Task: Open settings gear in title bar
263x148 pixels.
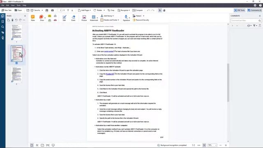Action: [x=255, y=5]
